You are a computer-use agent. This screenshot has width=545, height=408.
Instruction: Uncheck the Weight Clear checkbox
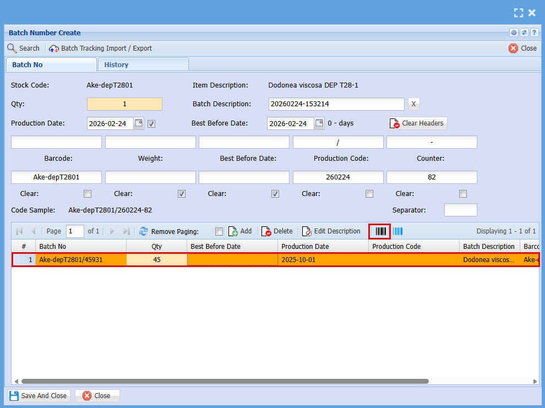point(182,194)
